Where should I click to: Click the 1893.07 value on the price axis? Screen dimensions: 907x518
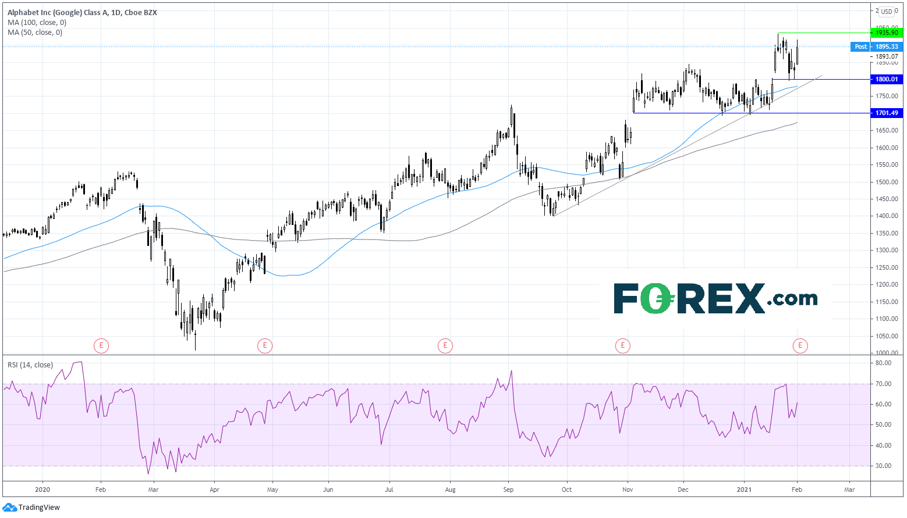pyautogui.click(x=887, y=56)
